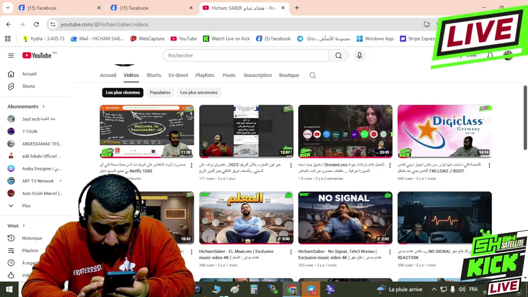Open options menu for Digiclass video
Image resolution: width=528 pixels, height=297 pixels.
[x=489, y=165]
